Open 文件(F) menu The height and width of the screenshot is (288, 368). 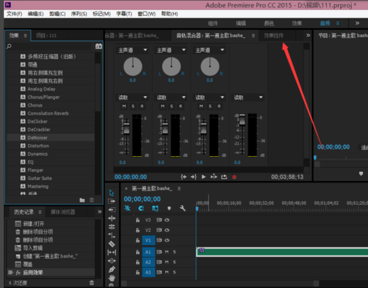click(x=14, y=14)
